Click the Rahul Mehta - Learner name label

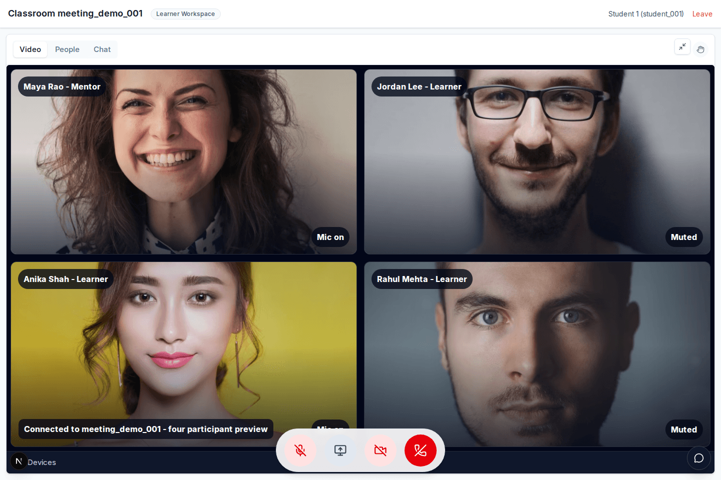pyautogui.click(x=422, y=279)
